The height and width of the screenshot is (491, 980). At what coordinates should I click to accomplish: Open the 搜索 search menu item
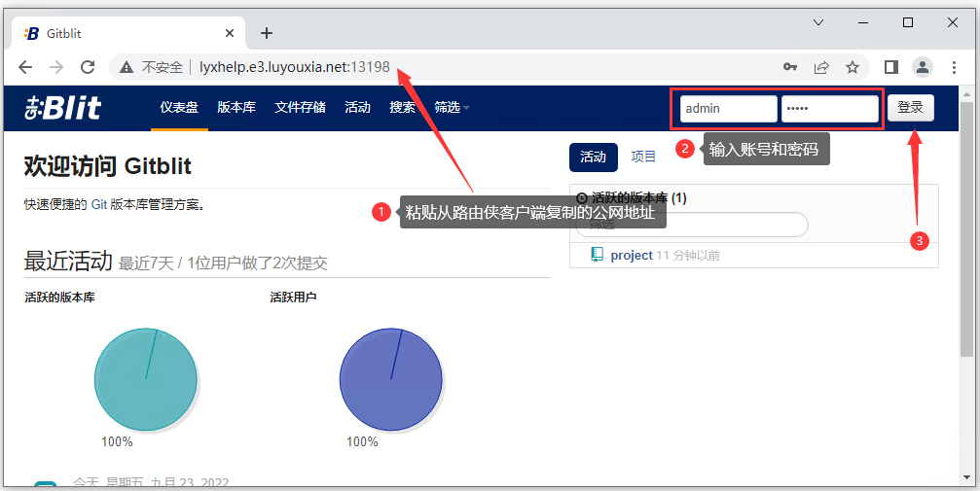(x=403, y=108)
